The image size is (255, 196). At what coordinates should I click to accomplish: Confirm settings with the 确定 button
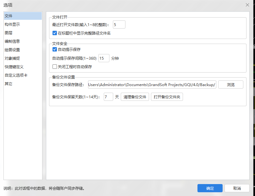point(210,188)
